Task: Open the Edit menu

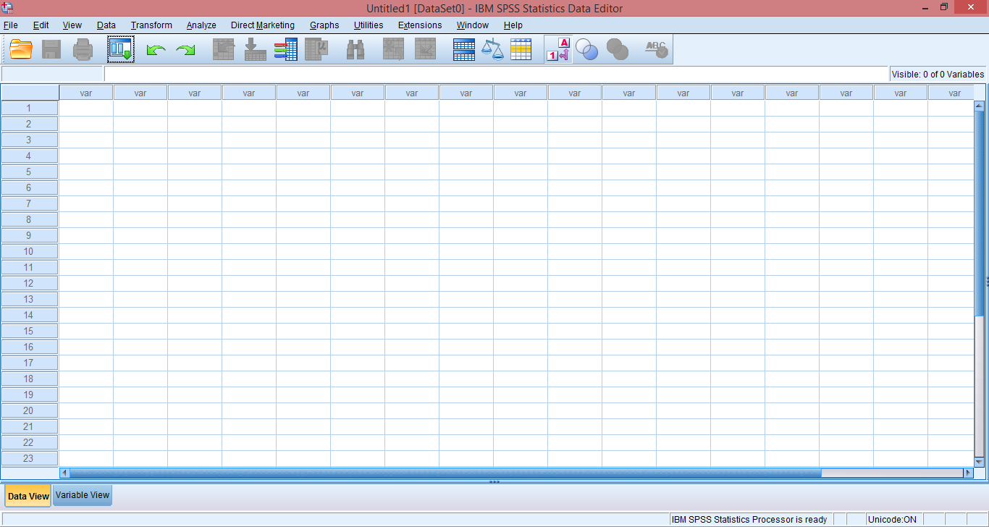Action: point(41,25)
